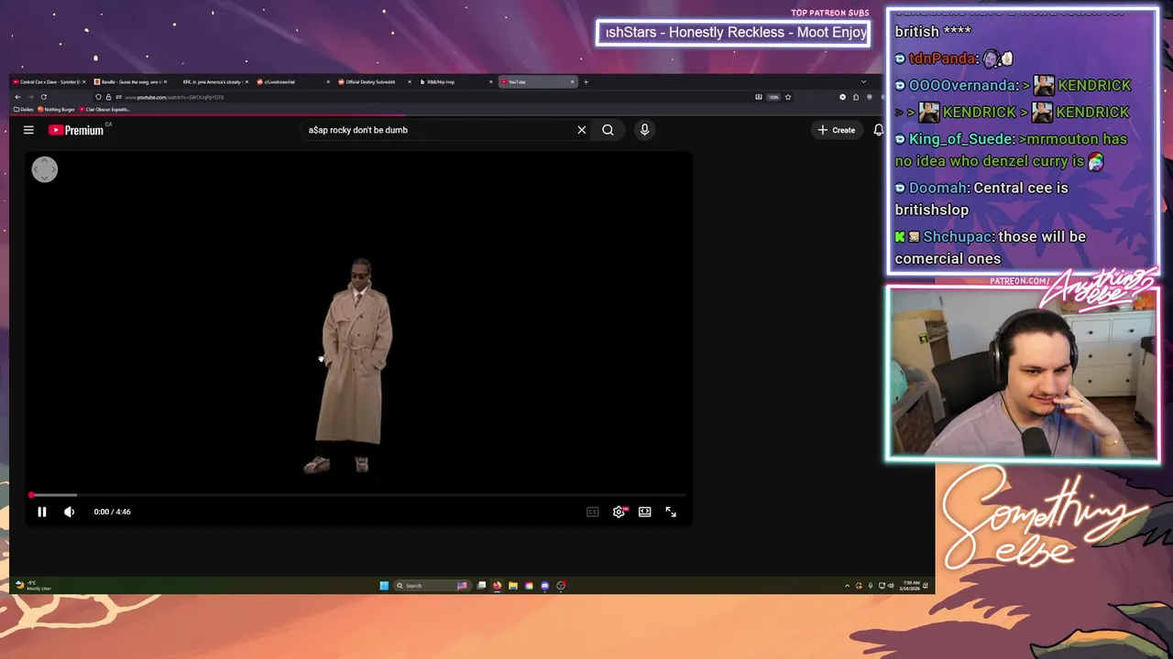Expand the list-all-tabs chevron

(x=863, y=81)
